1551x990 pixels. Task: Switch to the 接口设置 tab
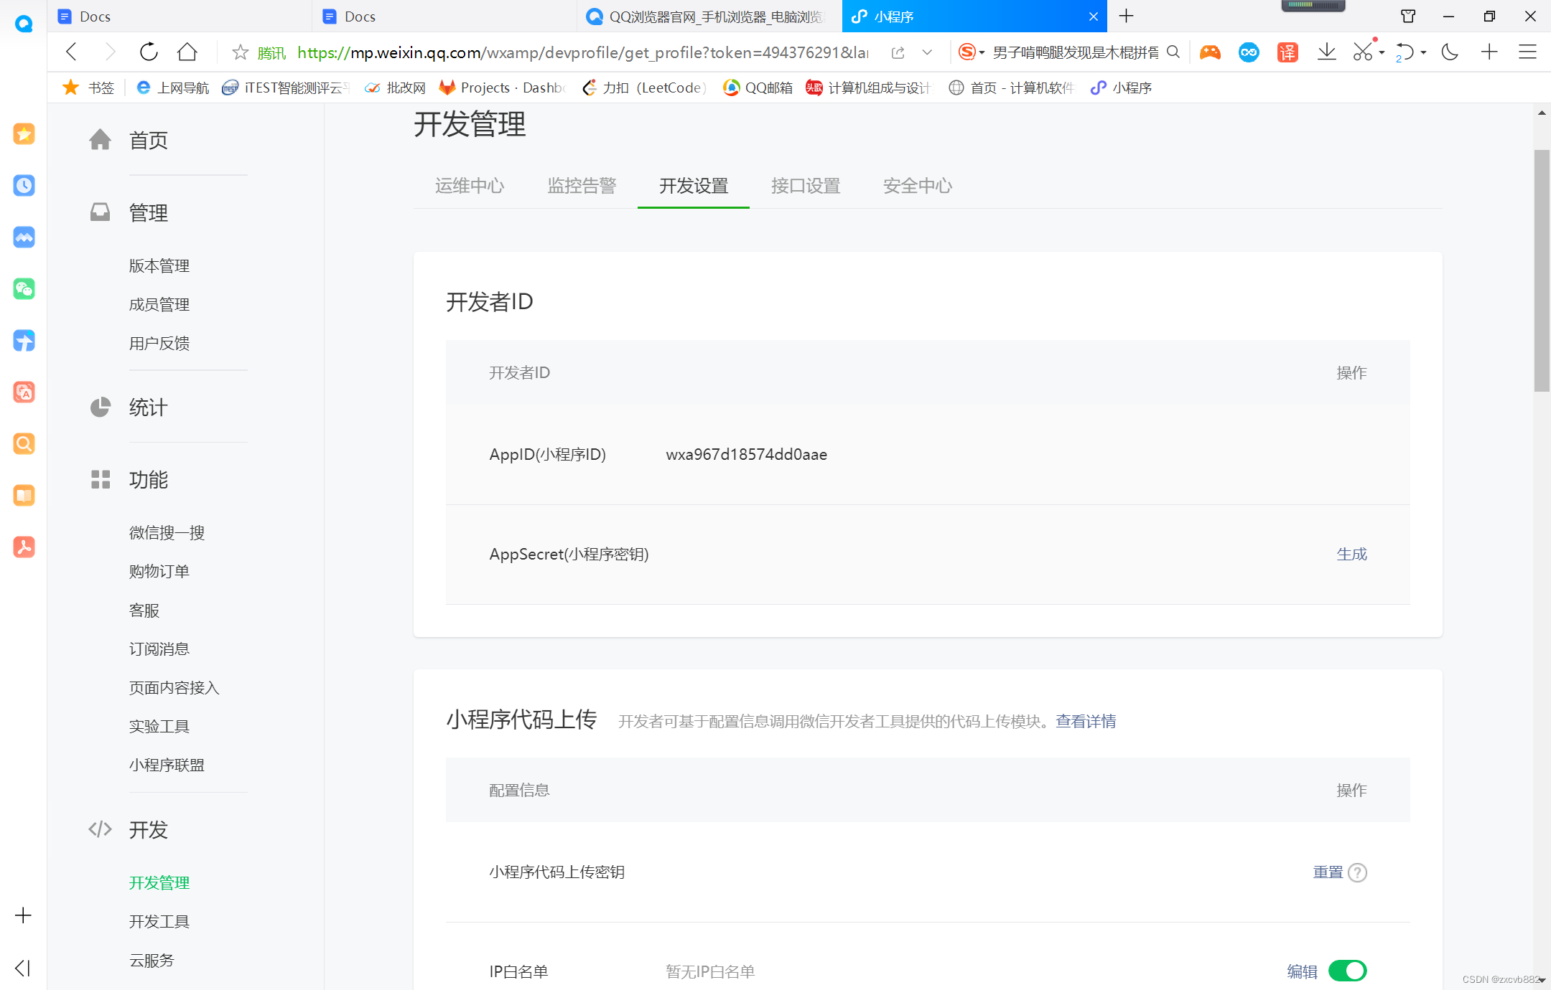806,186
